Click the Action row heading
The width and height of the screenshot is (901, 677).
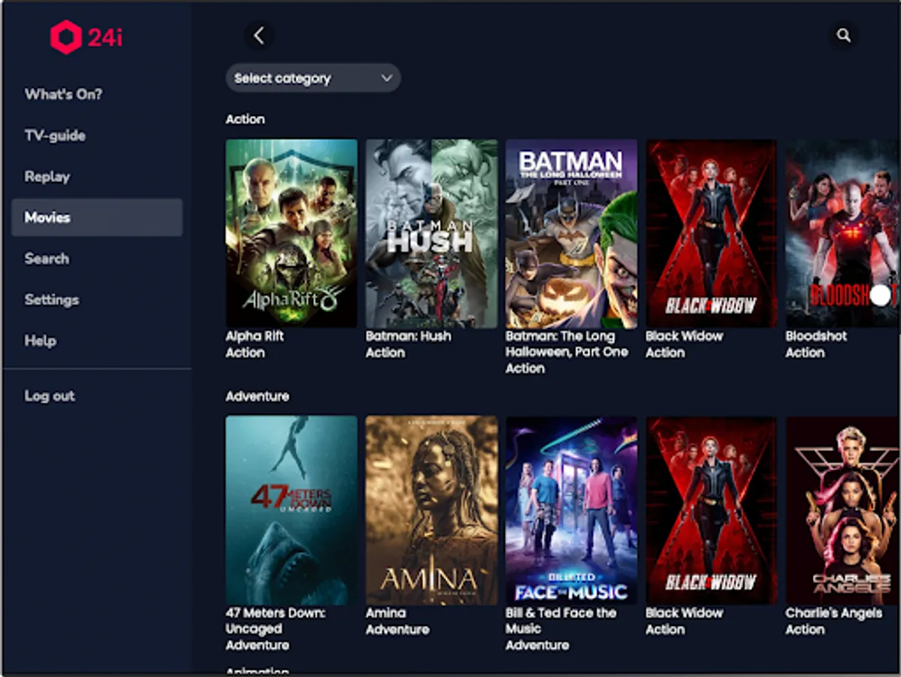(x=245, y=119)
